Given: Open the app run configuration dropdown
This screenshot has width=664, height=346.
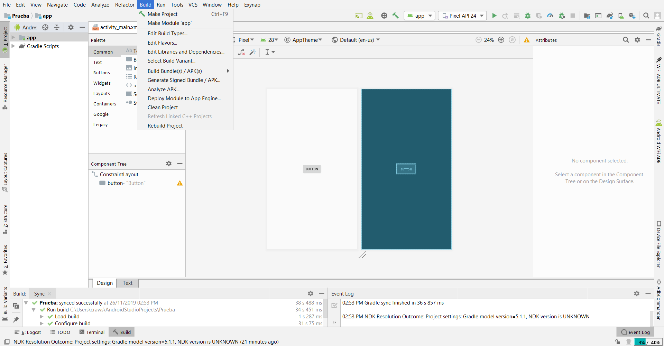Looking at the screenshot, I should [x=419, y=16].
